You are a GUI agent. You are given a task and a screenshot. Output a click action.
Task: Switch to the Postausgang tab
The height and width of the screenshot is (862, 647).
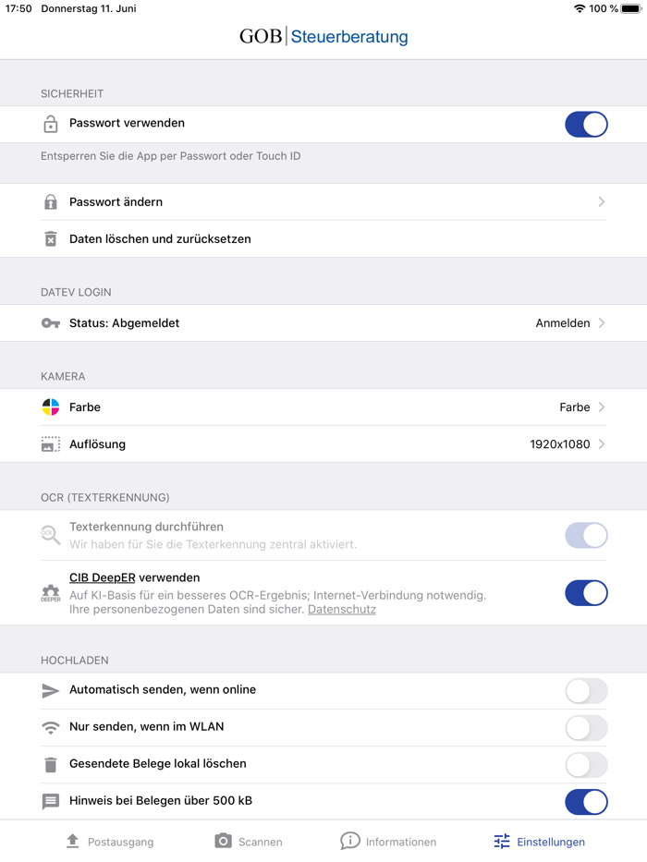110,842
